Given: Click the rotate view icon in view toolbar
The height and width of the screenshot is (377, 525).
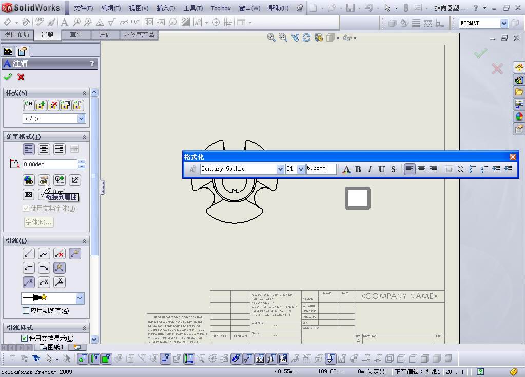Looking at the screenshot, I should point(306,38).
